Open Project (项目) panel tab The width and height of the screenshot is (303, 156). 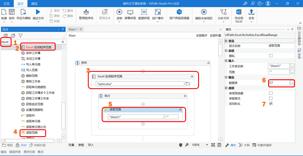tap(7, 145)
